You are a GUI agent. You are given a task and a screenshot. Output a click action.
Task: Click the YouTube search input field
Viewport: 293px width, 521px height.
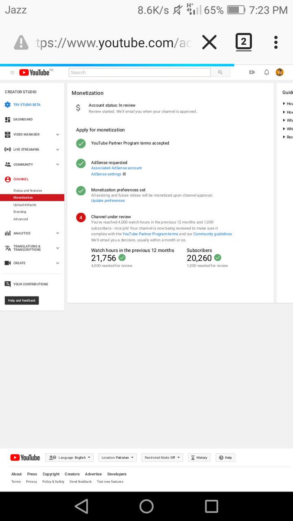[140, 73]
